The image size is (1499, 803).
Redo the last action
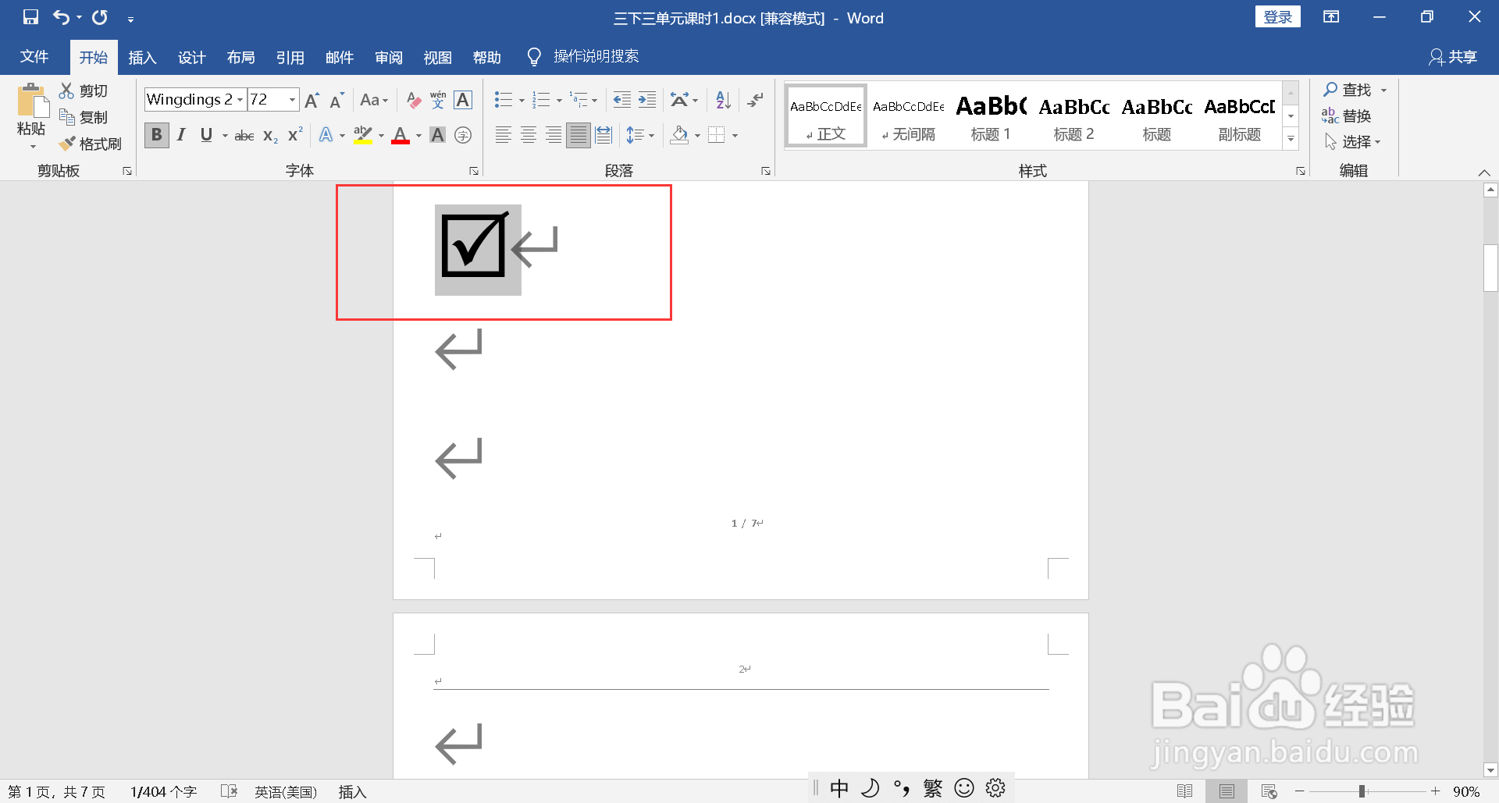click(x=100, y=17)
